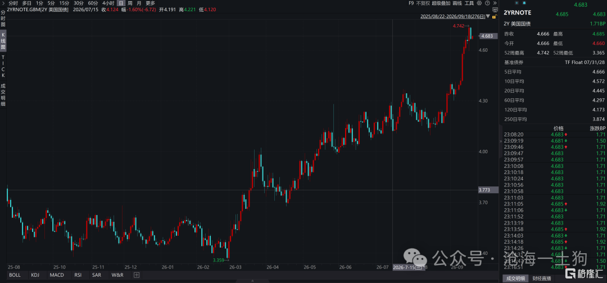Set price alert bell icon
The image size is (607, 283).
(524, 3)
